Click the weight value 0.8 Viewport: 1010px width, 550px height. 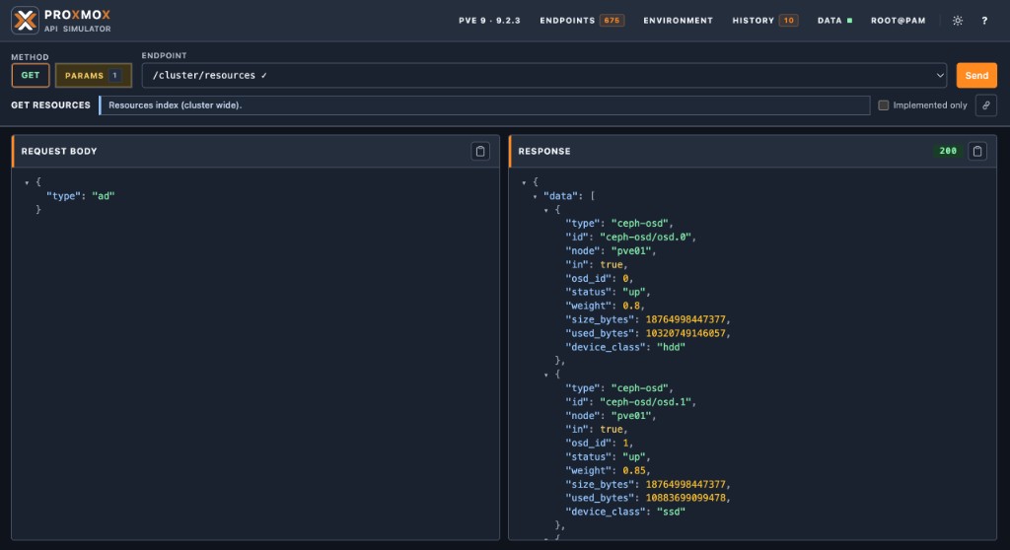tap(630, 306)
